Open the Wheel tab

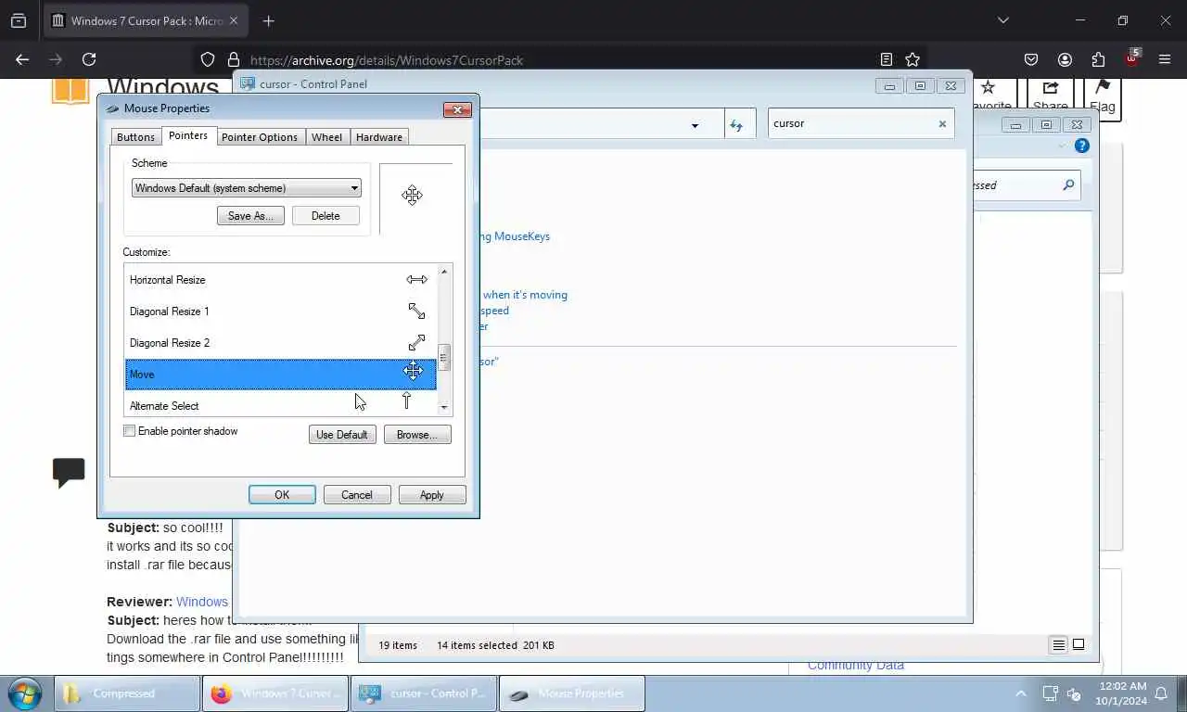(x=326, y=137)
